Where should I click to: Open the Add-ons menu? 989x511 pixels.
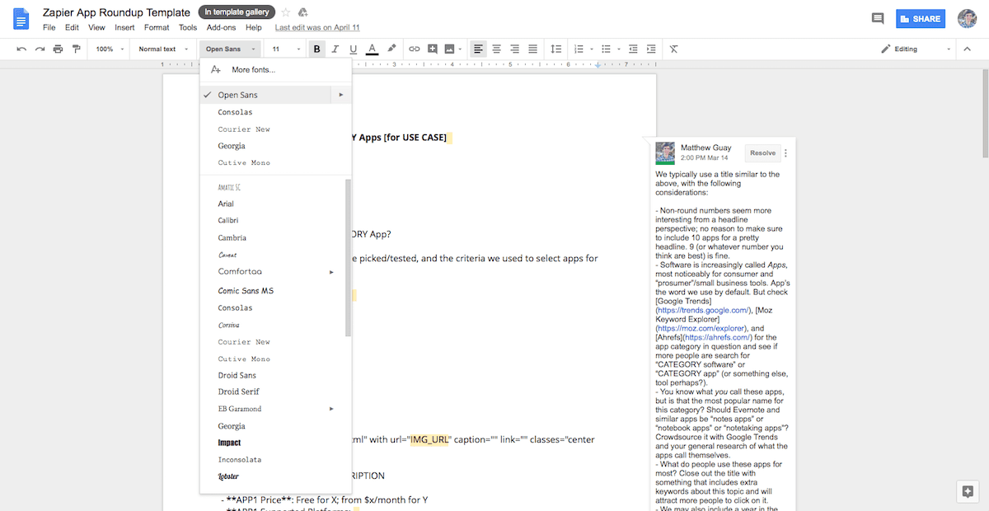click(221, 27)
